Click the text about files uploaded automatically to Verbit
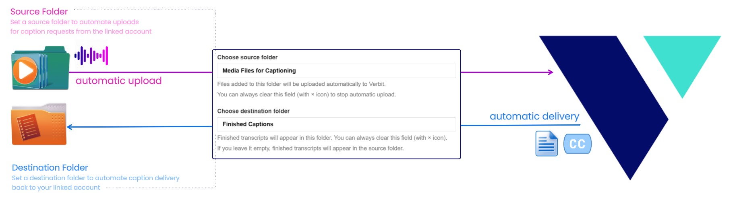Viewport: 737px width, 198px height. pos(301,84)
